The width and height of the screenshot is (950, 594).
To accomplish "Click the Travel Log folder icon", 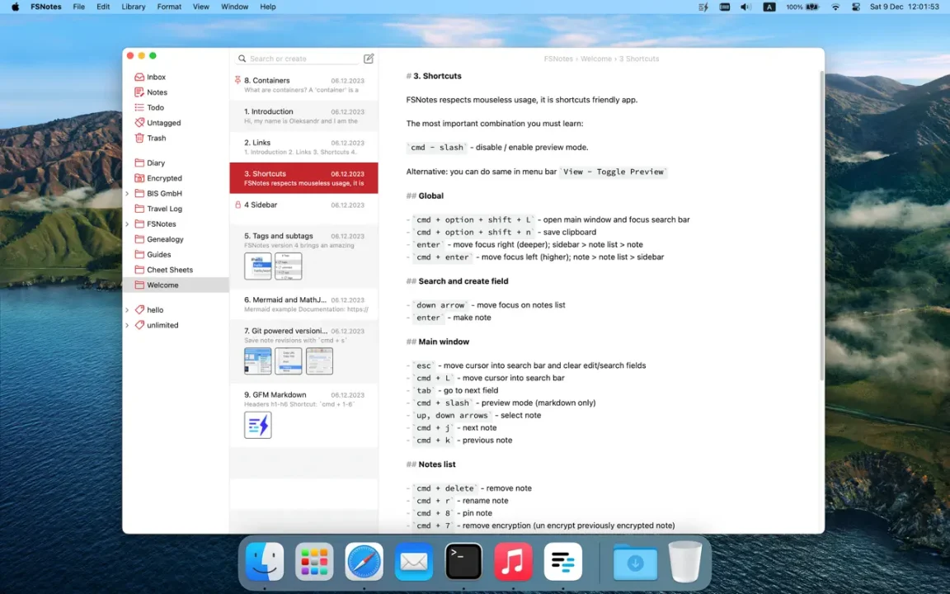I will pyautogui.click(x=139, y=209).
